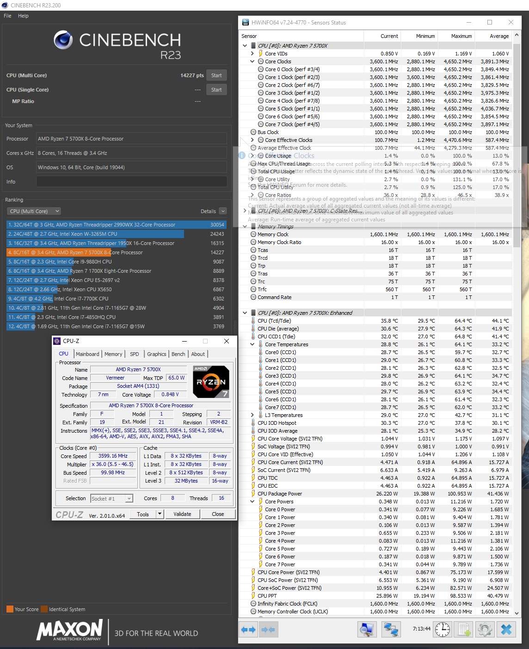Open HWiNFO sensor search monitor icon
The width and height of the screenshot is (529, 649).
[367, 630]
